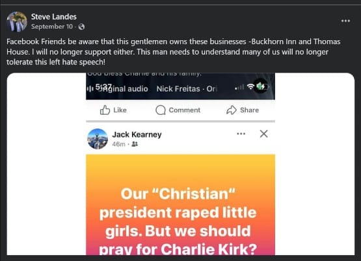
Task: Click the friends audience icon beside 46m
Action: click(x=135, y=144)
